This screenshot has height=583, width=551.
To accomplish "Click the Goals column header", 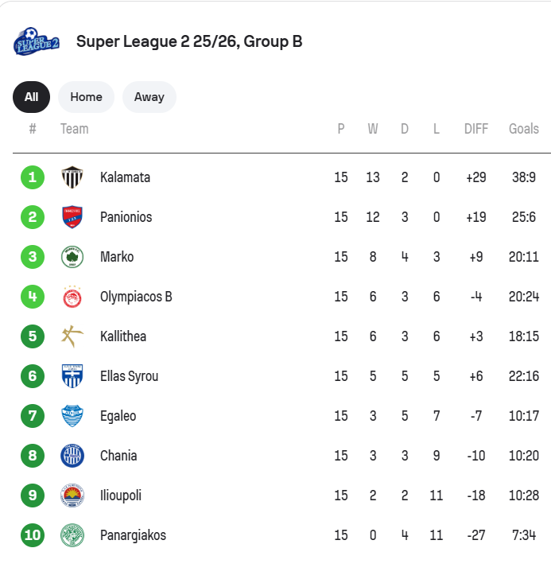I will click(x=524, y=129).
